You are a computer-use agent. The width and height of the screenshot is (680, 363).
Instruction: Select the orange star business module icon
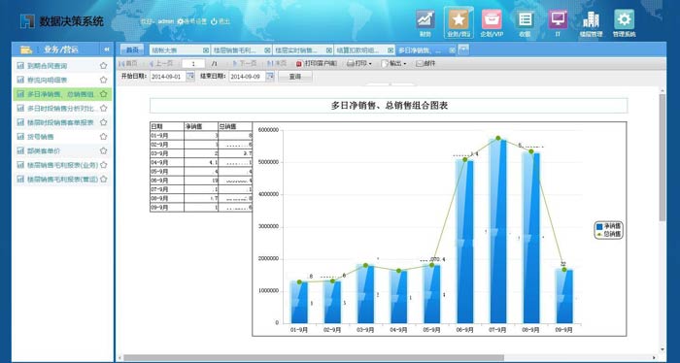pyautogui.click(x=459, y=20)
